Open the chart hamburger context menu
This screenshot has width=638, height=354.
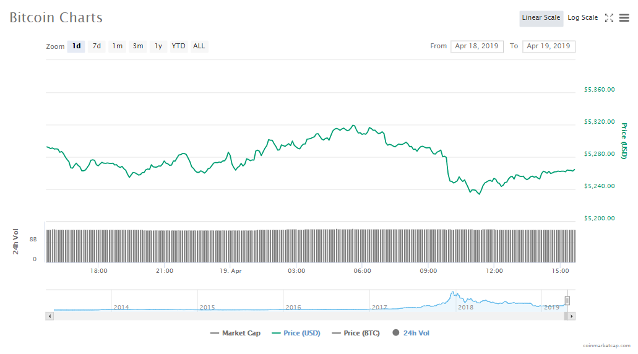(624, 18)
